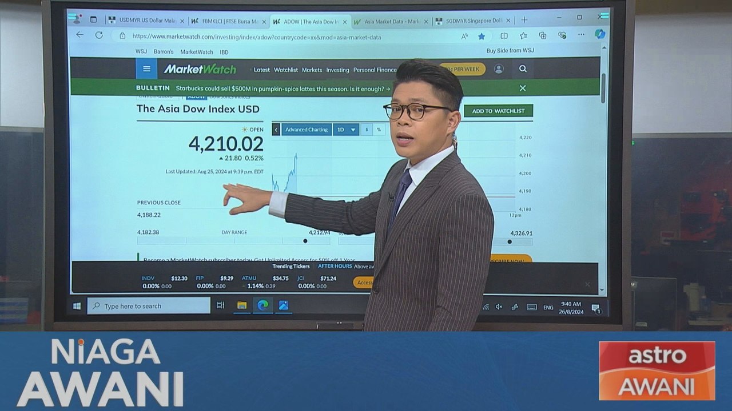Click the muted volume tray icon
The width and height of the screenshot is (732, 411).
499,307
